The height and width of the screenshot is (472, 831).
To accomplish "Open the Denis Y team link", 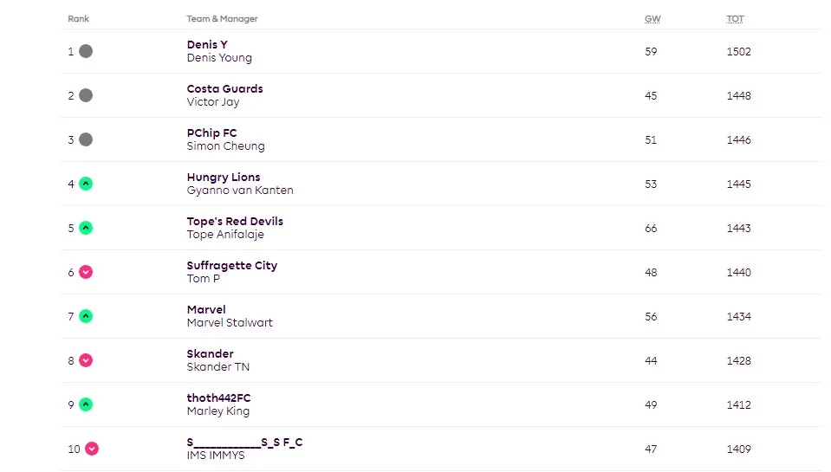I will coord(207,44).
